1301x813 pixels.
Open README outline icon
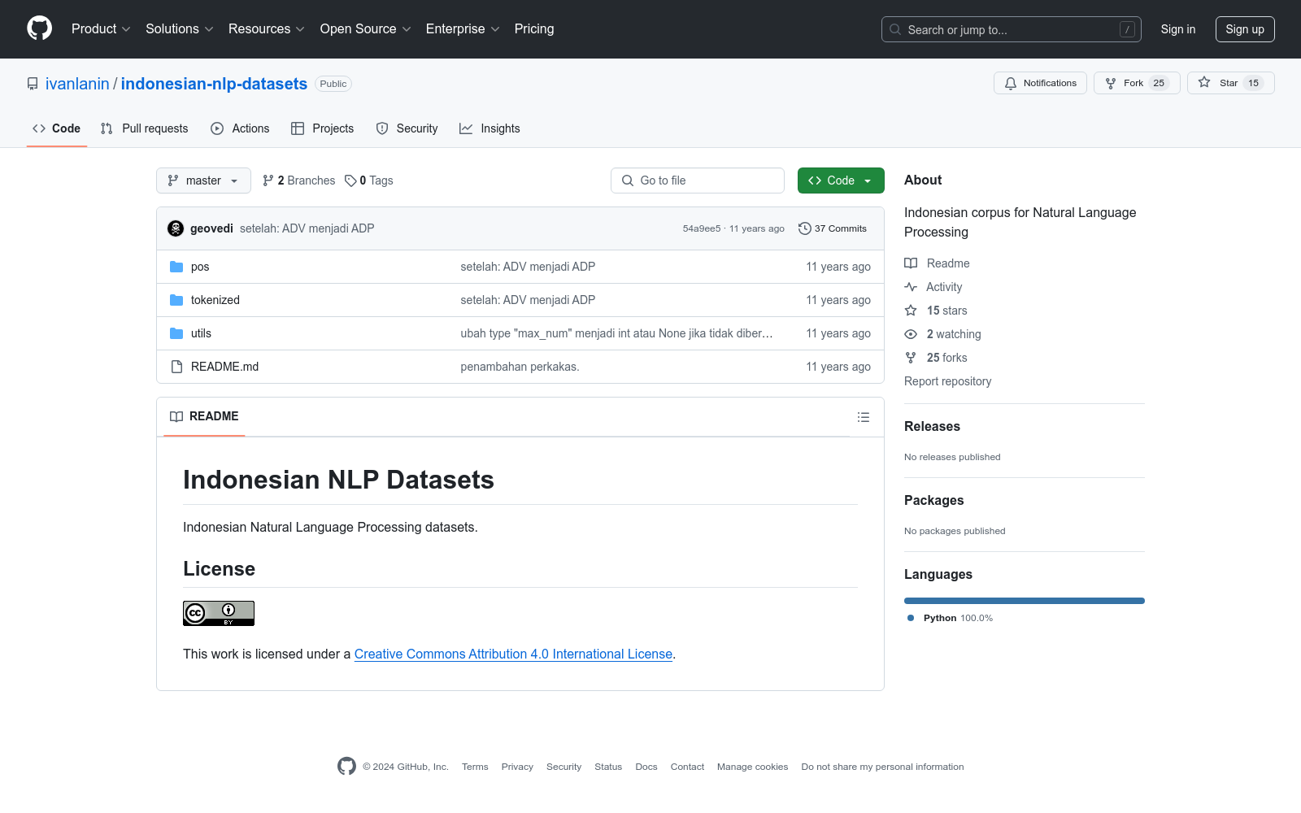point(864,417)
